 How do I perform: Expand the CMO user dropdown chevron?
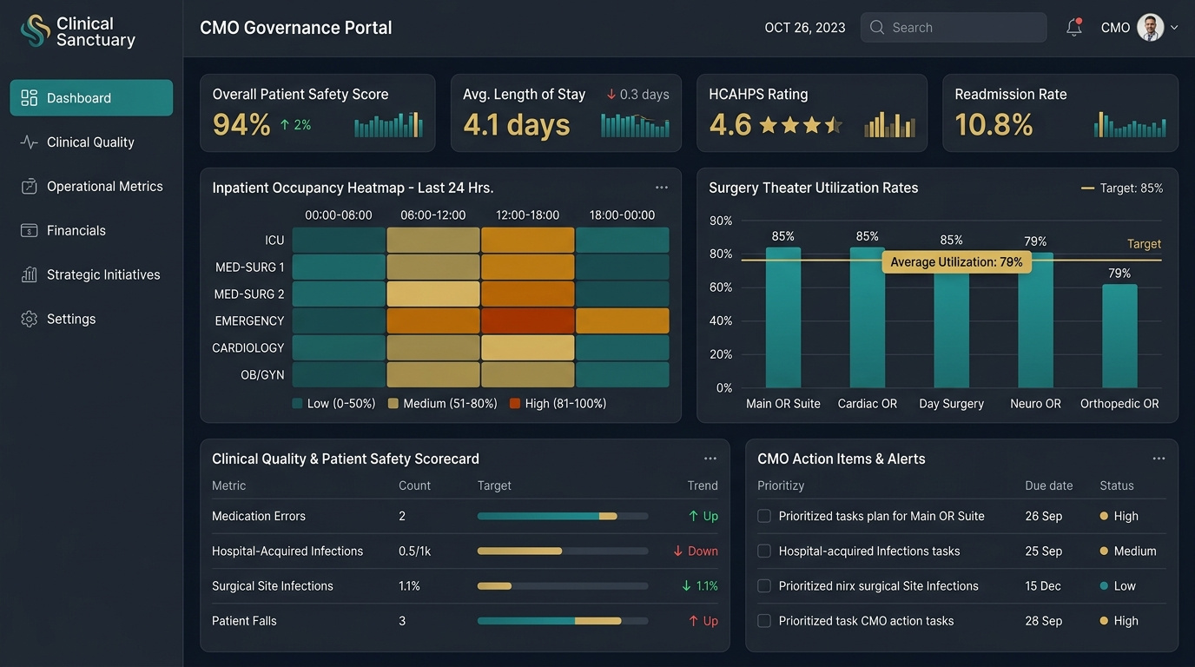(1174, 28)
